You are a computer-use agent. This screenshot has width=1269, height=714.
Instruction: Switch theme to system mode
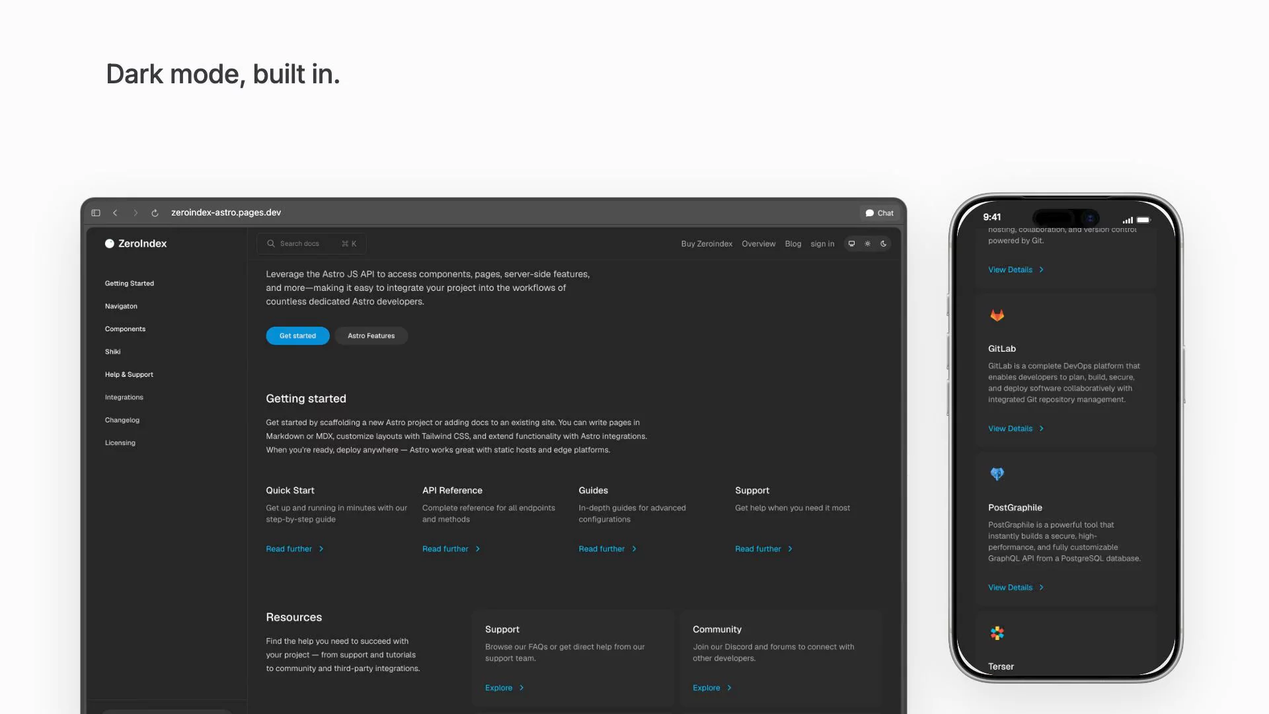click(x=851, y=244)
